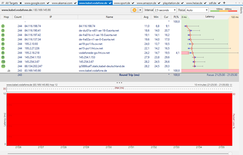This screenshot has height=155, width=243.
Task: Click the Jitter (ms) strip above the graph
Action: tap(119, 89)
